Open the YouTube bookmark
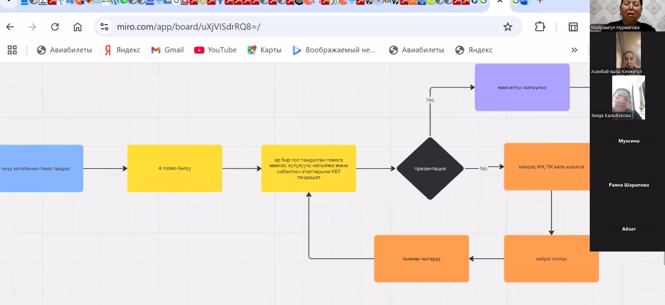 pos(215,50)
